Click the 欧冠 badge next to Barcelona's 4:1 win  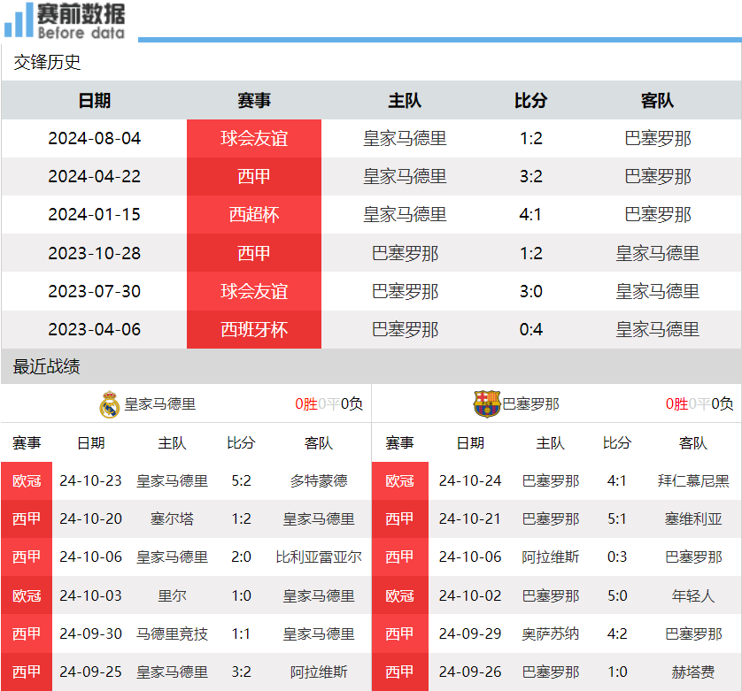400,482
